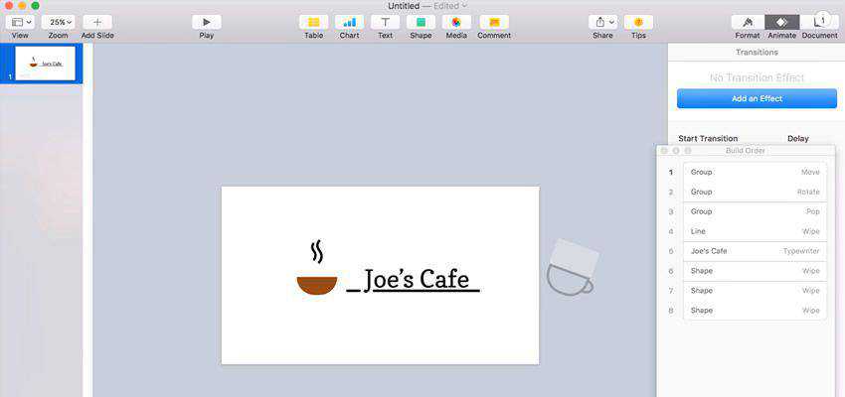Click the Joe's Cafe title text on slide
Screen dimensions: 845x397
[x=416, y=280]
